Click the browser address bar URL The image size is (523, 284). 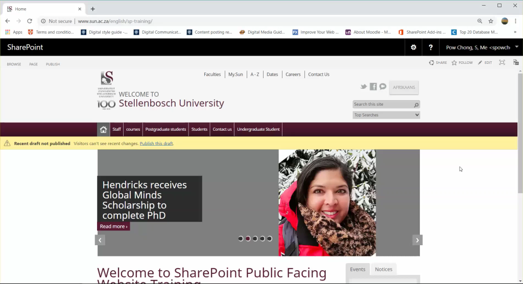coord(115,21)
